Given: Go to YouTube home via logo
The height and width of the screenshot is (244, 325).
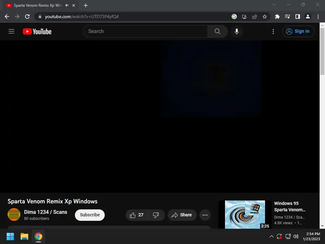Looking at the screenshot, I should tap(37, 31).
